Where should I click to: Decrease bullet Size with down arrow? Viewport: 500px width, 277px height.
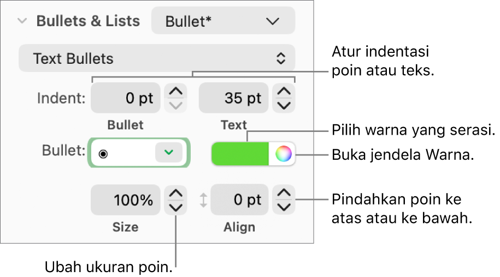[175, 207]
